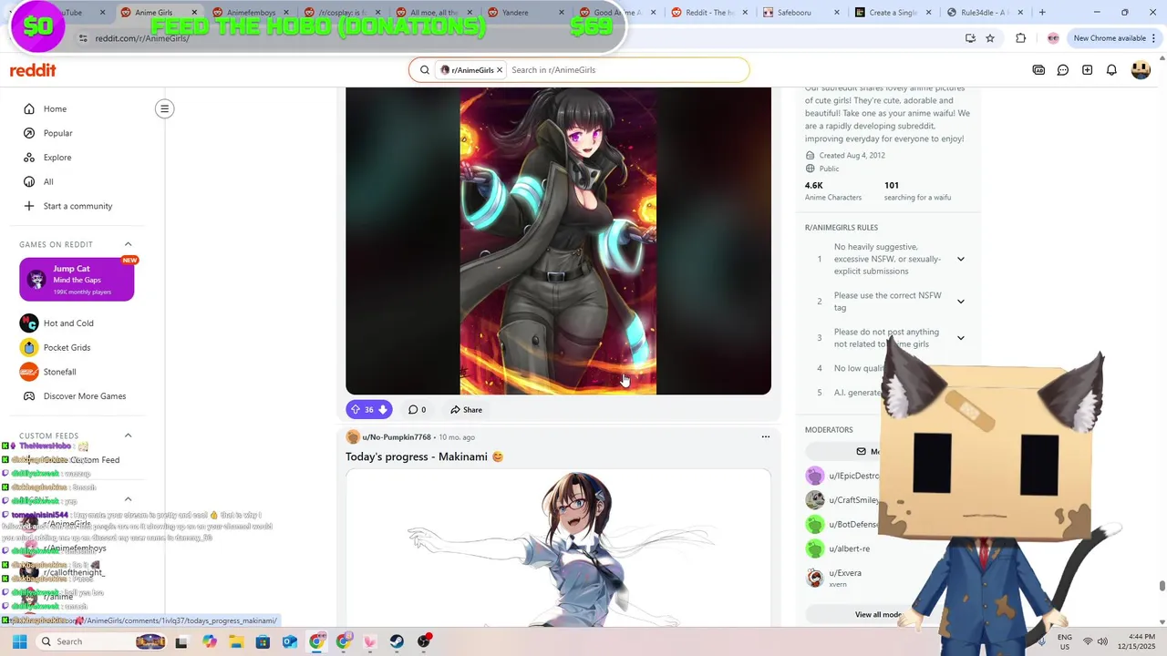Bookmark this page with star icon

990,38
